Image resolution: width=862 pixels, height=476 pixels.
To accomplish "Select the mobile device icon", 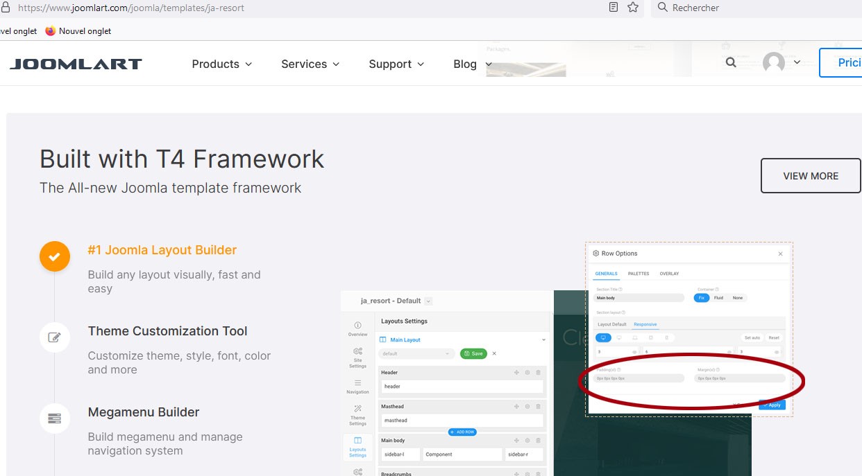I will (667, 337).
